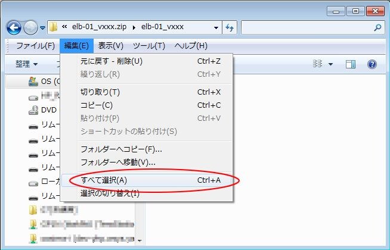Viewport: 390px width, 250px height.
Task: Choose フォルダーへ移動(V)... menu item
Action: (x=117, y=162)
